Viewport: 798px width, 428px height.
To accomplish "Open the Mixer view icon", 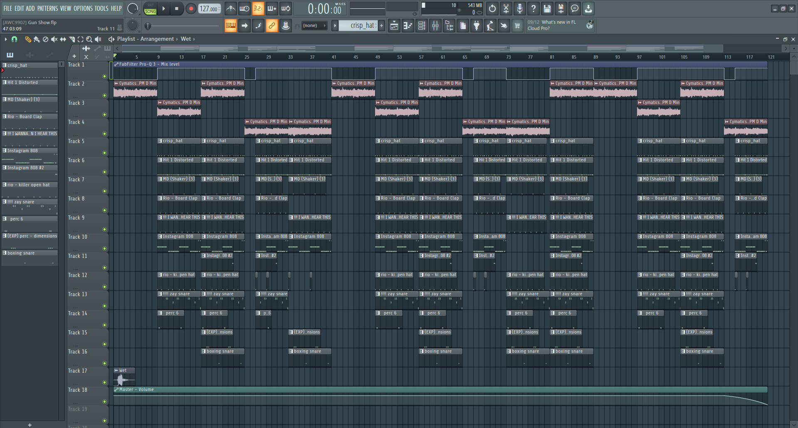I will 435,26.
